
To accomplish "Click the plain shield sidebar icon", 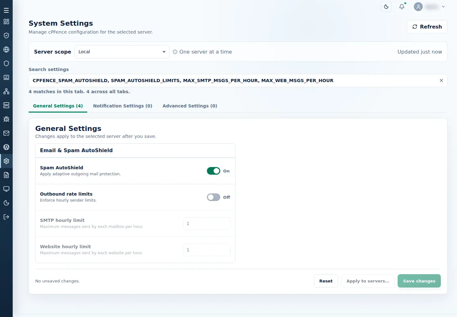I will 6,63.
